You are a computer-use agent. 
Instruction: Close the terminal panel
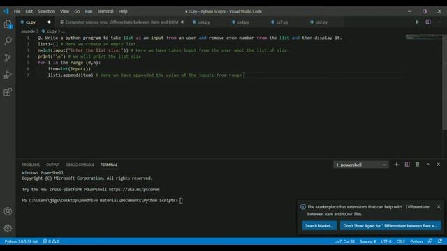(x=439, y=165)
